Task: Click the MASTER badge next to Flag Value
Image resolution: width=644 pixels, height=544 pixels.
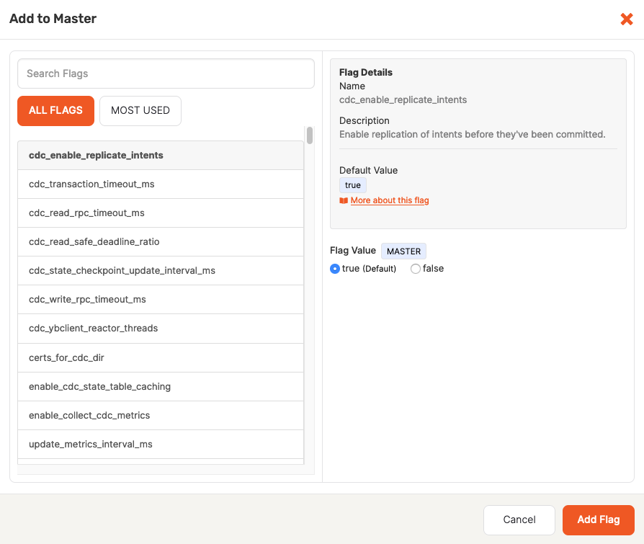Action: (x=403, y=251)
